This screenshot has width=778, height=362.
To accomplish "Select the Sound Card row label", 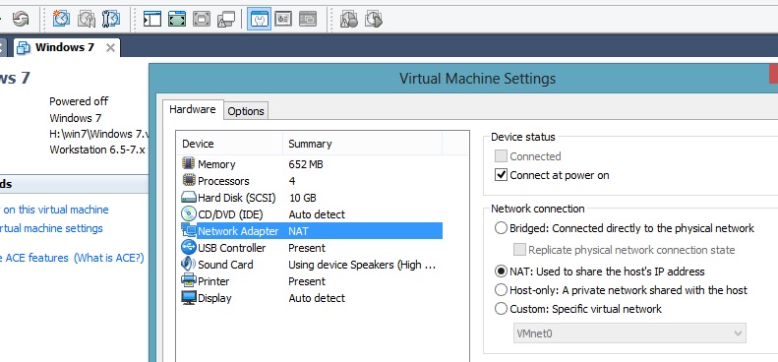I will pyautogui.click(x=225, y=265).
